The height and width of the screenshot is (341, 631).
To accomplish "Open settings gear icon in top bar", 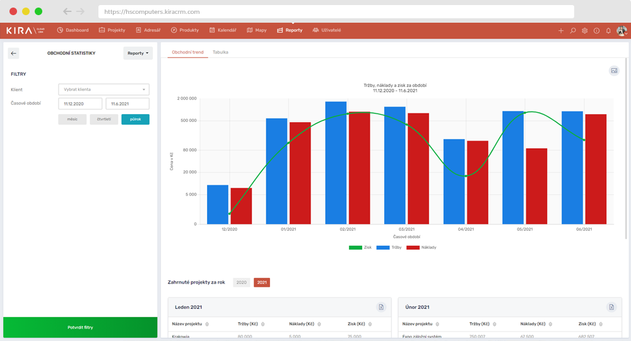I will 585,30.
